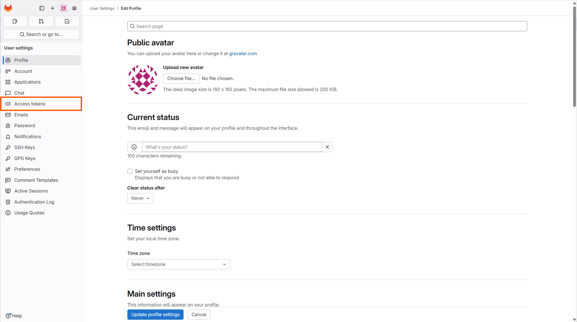Click the GitLab fox logo
The image size is (577, 322).
tap(8, 8)
